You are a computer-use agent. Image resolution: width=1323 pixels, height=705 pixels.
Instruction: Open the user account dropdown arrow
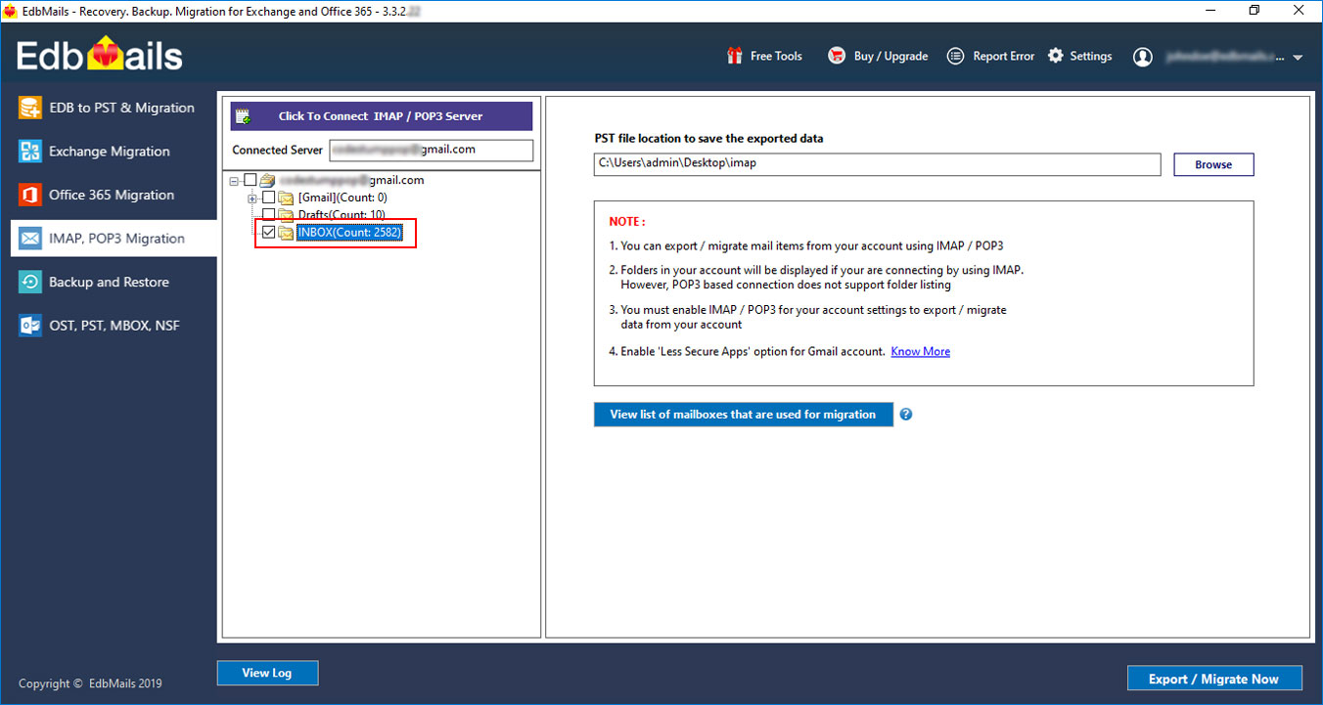1298,58
